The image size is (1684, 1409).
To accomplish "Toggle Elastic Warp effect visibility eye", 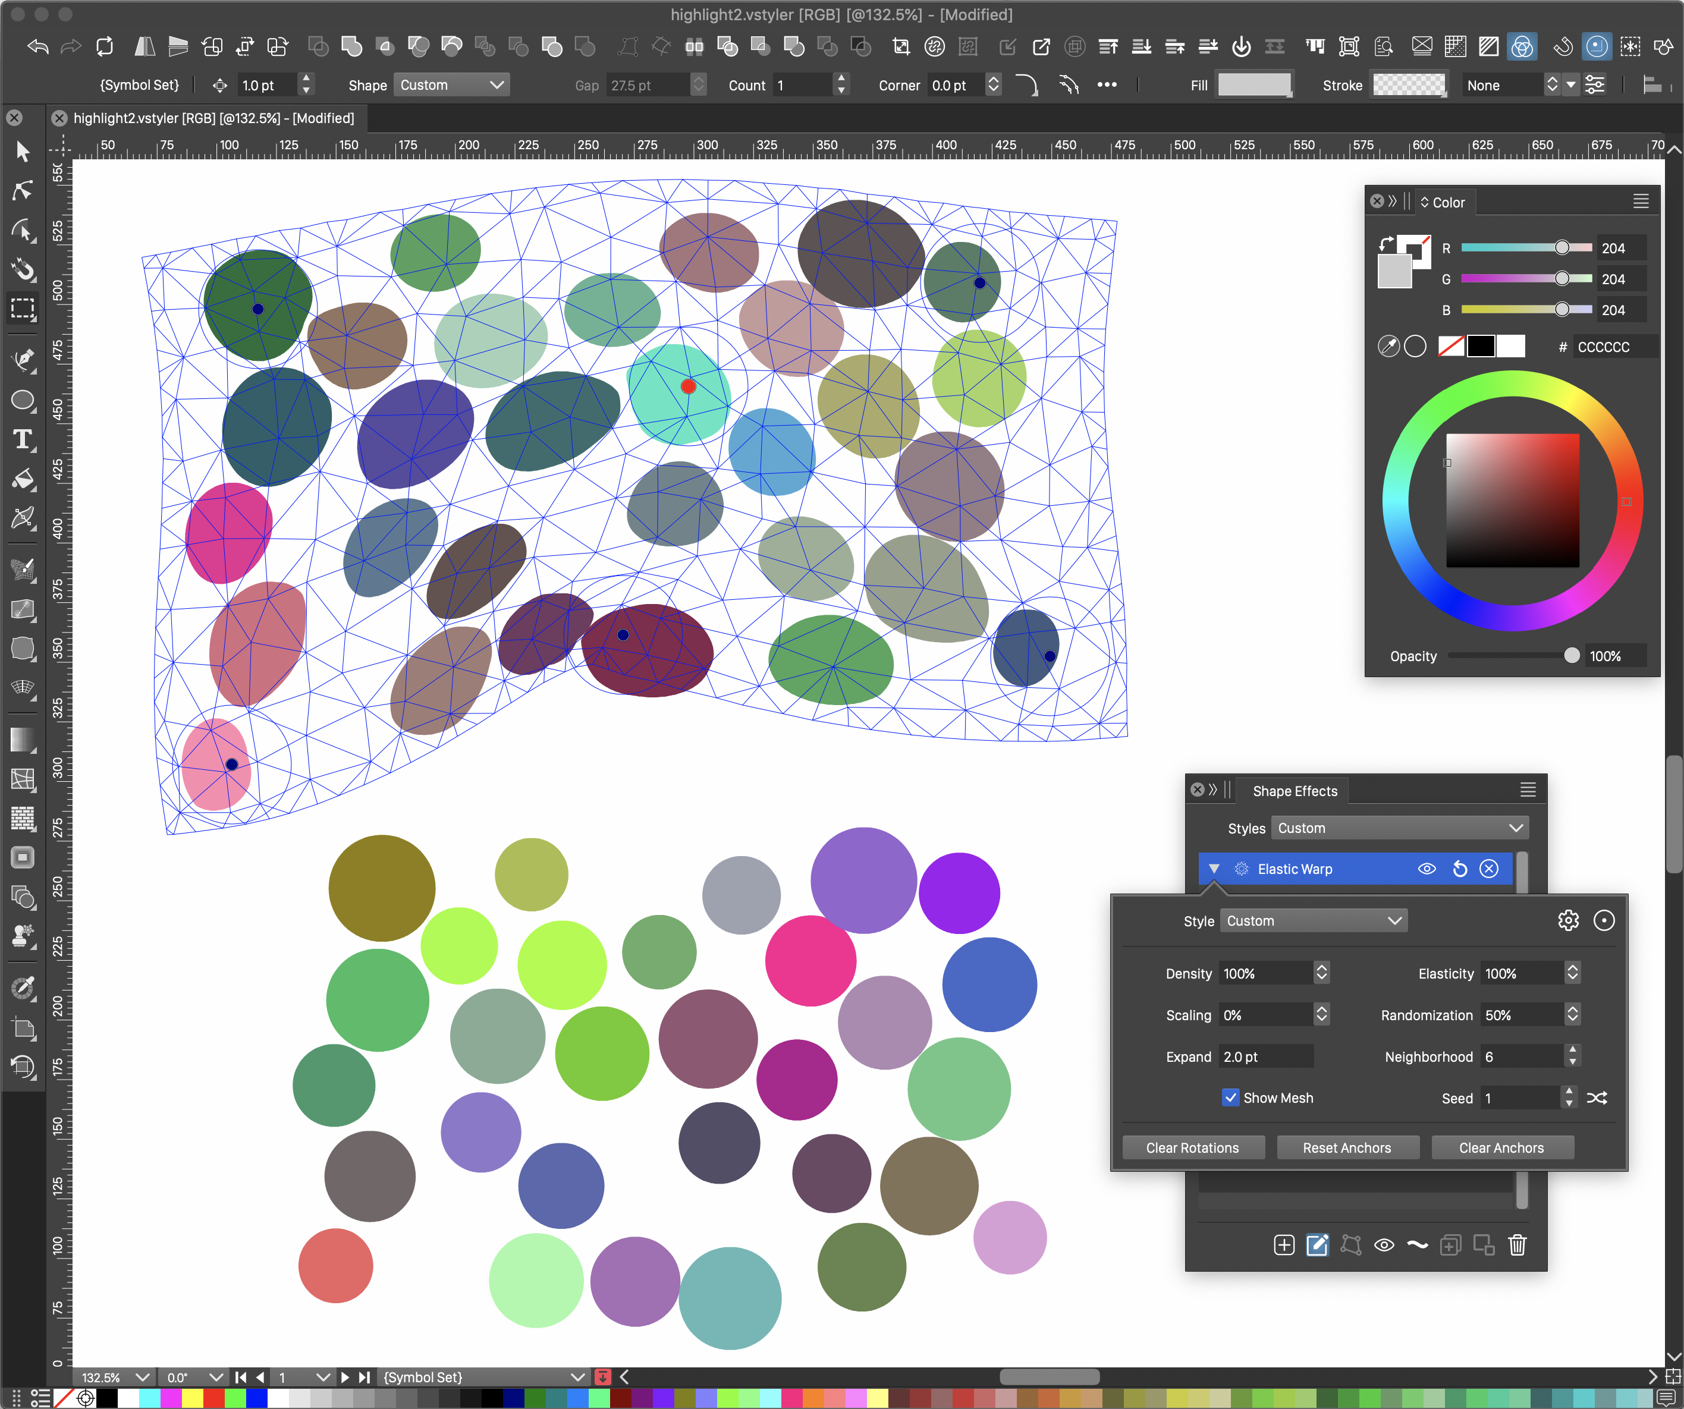I will pos(1427,869).
